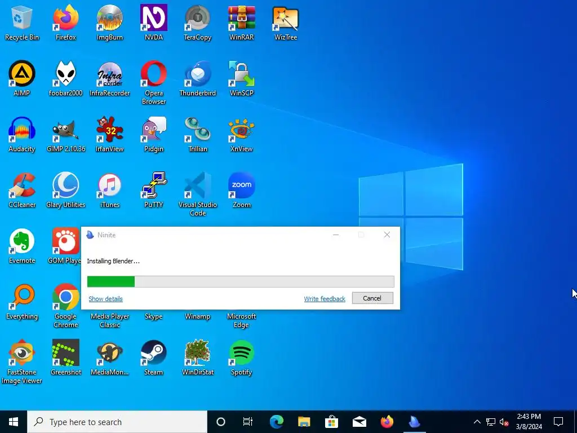Screen dimensions: 577x433
Task: Select the WizTree desktop shortcut
Action: [286, 22]
